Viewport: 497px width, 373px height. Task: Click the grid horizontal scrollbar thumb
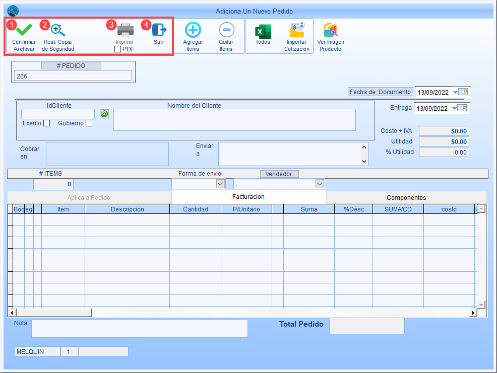coord(54,313)
